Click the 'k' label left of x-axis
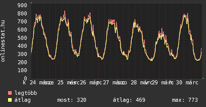The image size is (206, 107). [x=24, y=83]
